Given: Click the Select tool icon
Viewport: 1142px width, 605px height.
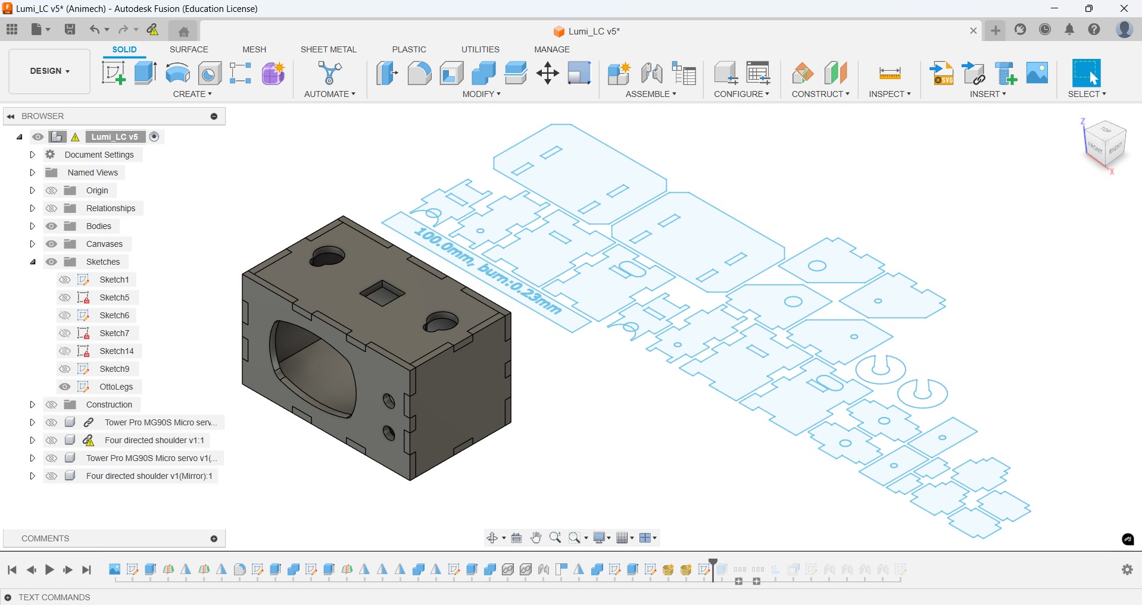Looking at the screenshot, I should (x=1086, y=73).
